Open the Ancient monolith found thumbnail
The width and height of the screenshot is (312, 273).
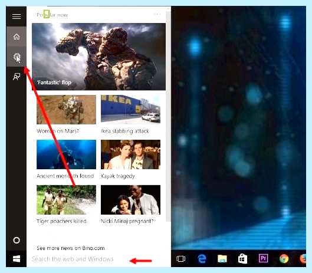click(x=66, y=154)
